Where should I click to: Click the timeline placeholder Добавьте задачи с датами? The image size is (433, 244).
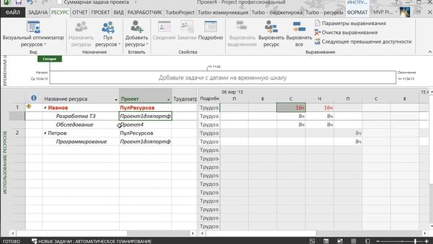tap(223, 78)
